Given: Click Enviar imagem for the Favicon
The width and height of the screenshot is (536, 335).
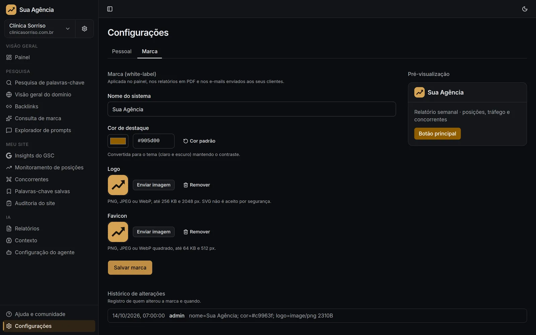Looking at the screenshot, I should (x=153, y=232).
